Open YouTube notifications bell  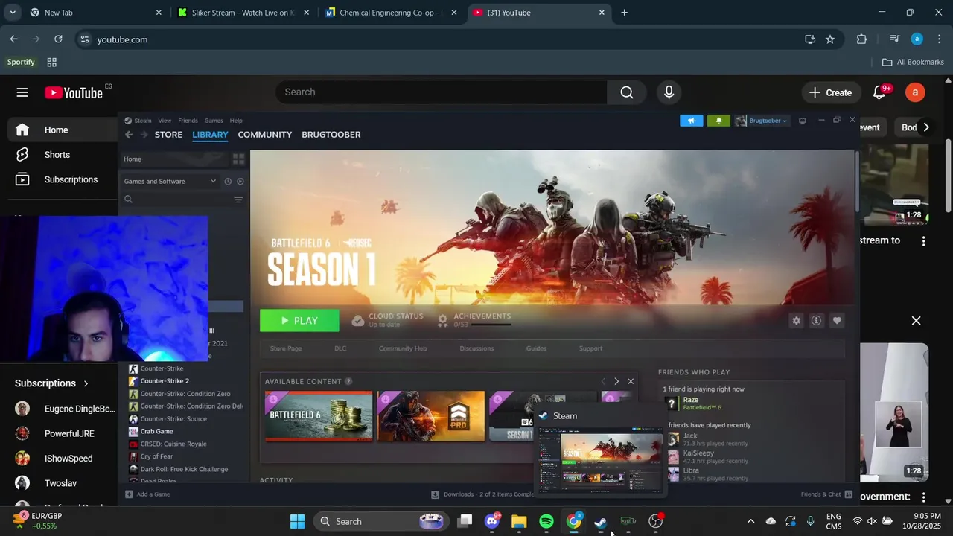(x=879, y=92)
